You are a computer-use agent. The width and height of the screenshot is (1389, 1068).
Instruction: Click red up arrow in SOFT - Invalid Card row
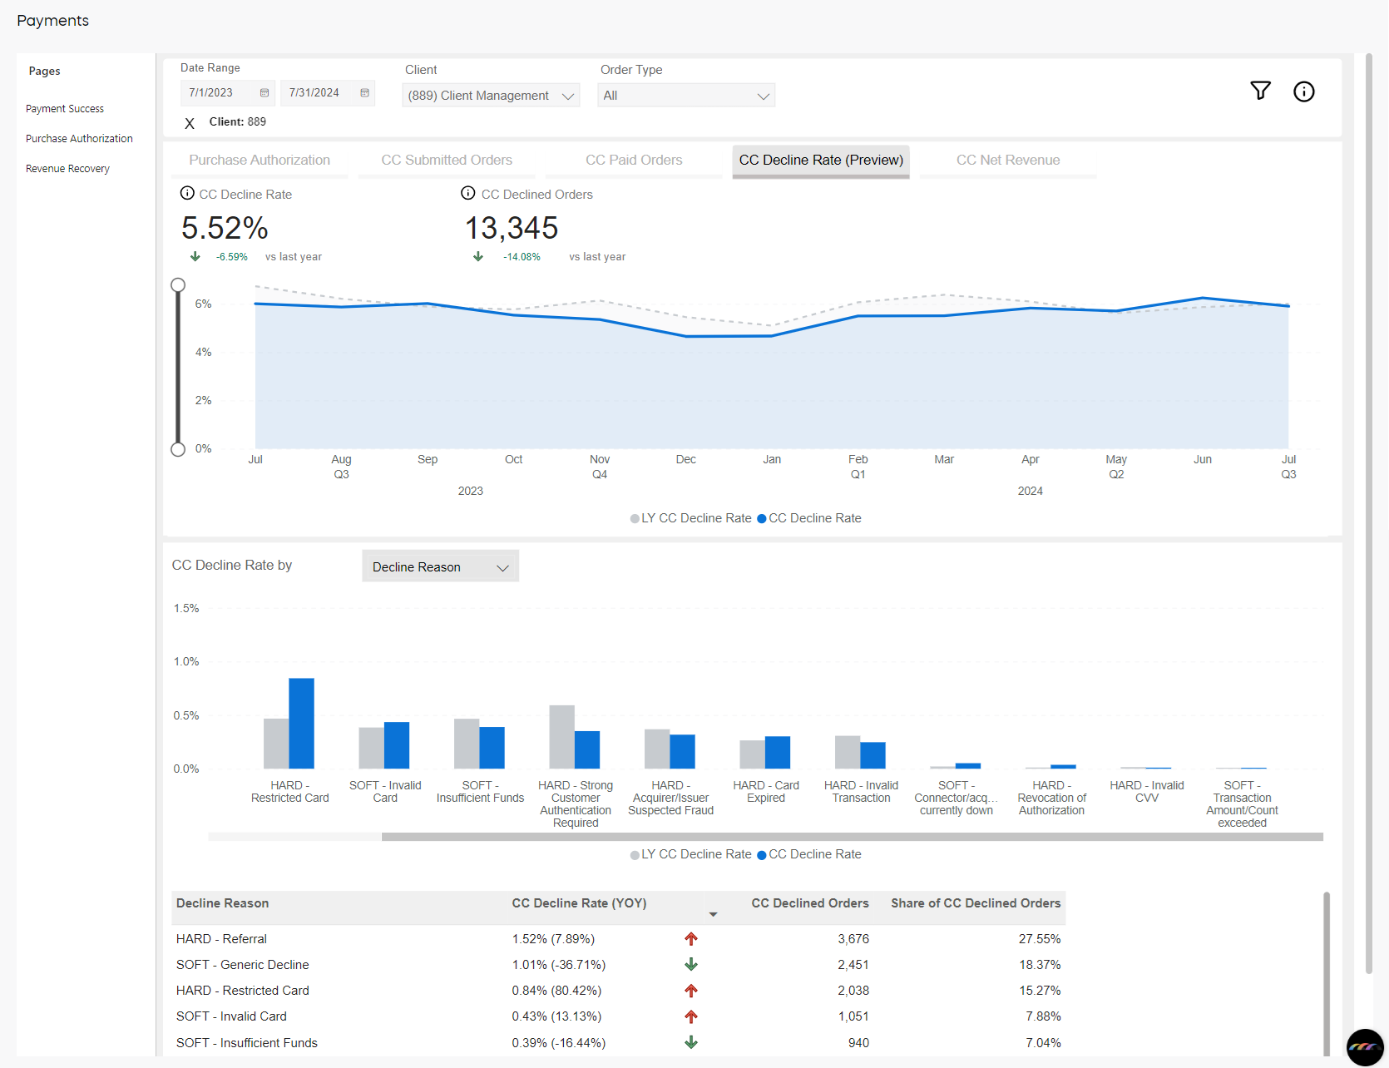coord(691,1016)
